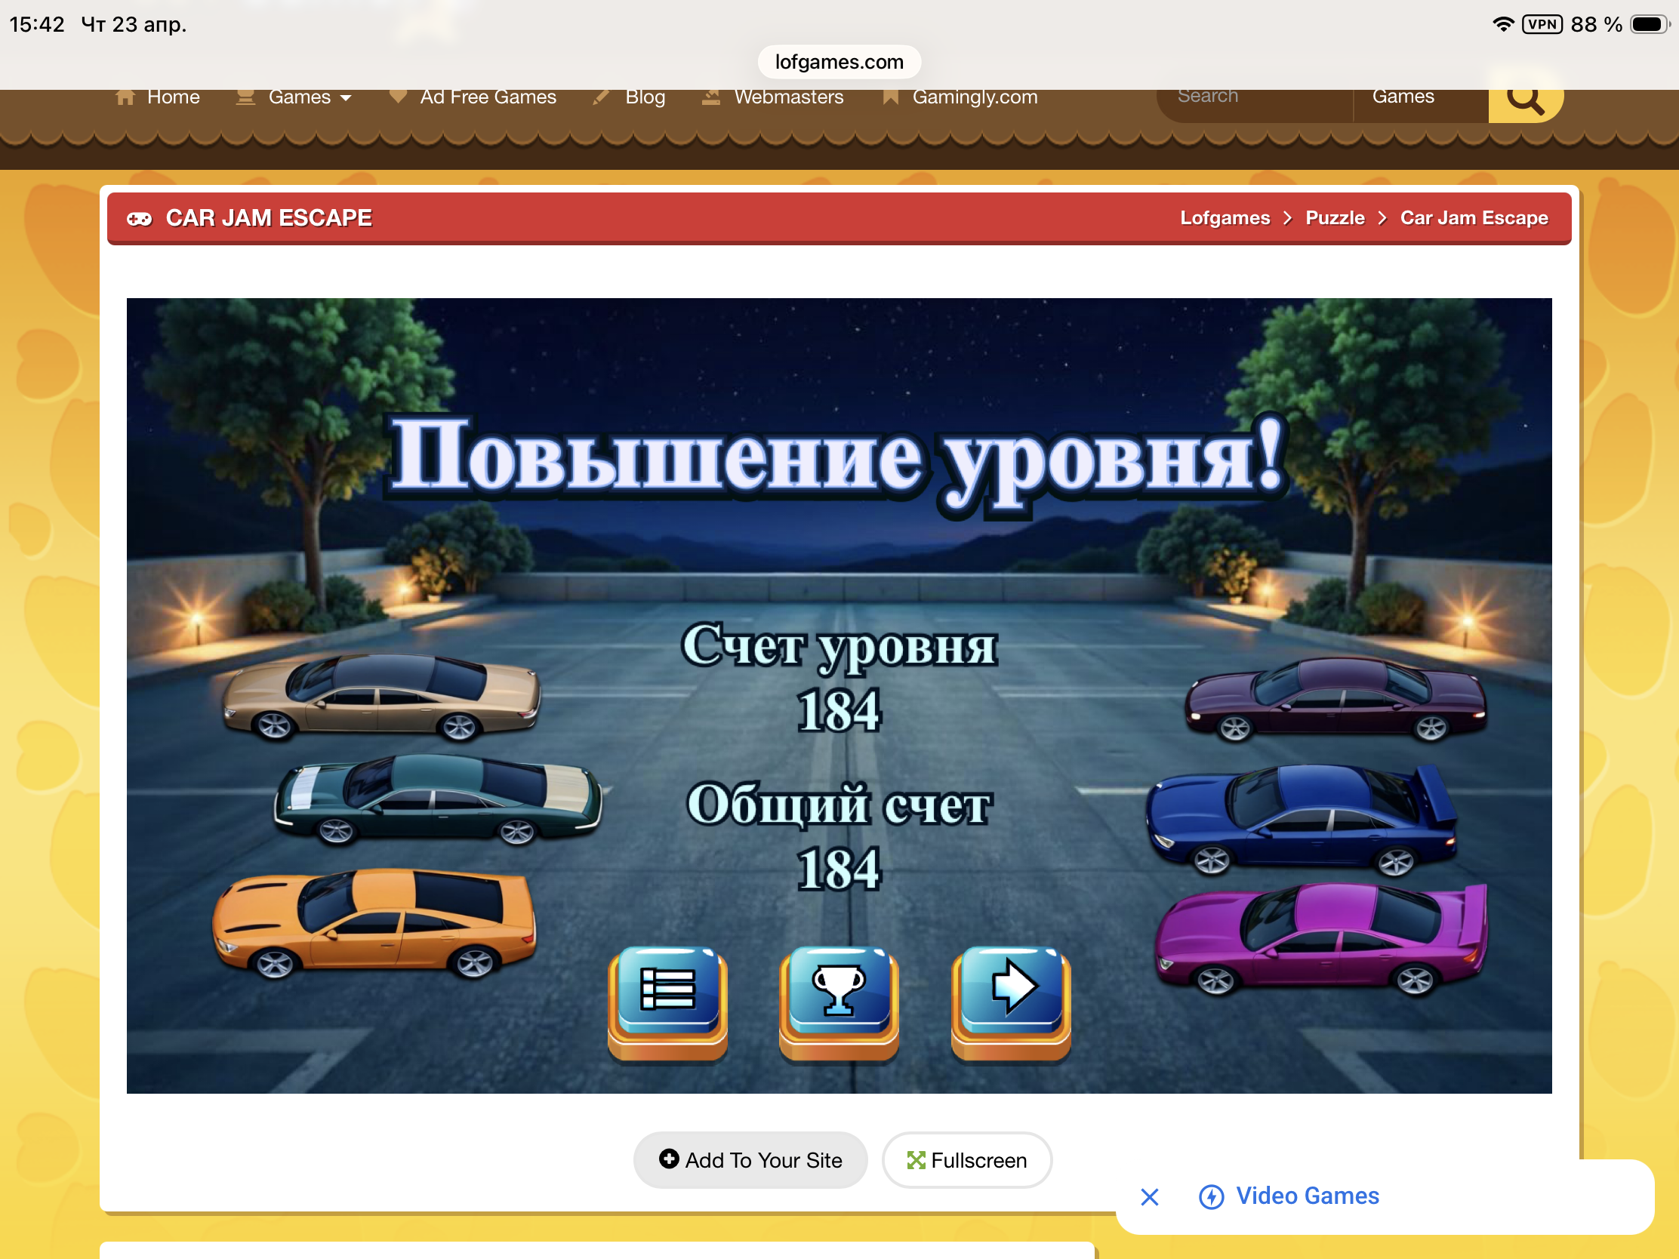Click the VPN status indicator
This screenshot has width=1679, height=1259.
pyautogui.click(x=1542, y=24)
